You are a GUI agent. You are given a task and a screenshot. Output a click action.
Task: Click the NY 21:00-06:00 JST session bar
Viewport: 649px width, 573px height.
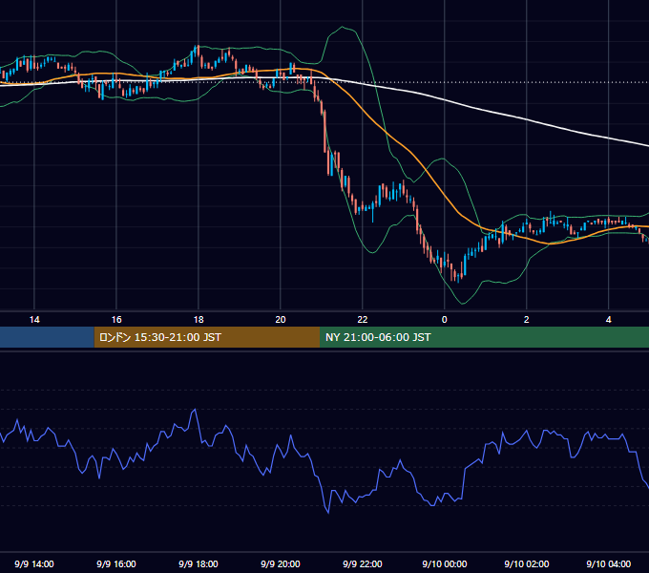(x=484, y=337)
